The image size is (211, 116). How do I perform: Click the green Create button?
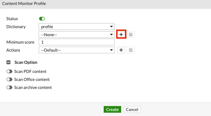click(112, 109)
